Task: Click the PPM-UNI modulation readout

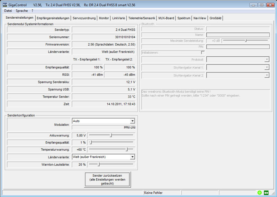Action: click(129, 128)
